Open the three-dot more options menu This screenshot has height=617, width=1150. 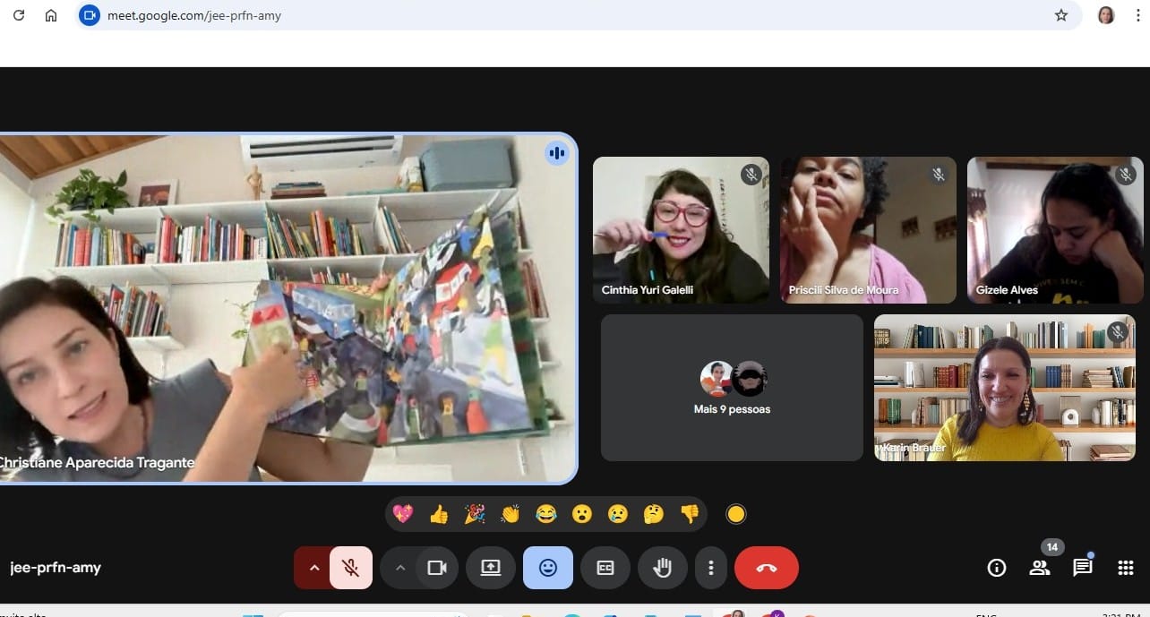[710, 568]
